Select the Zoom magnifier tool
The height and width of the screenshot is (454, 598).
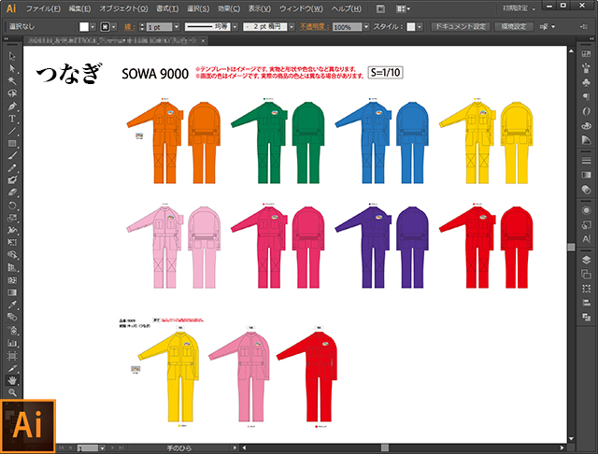coord(12,392)
